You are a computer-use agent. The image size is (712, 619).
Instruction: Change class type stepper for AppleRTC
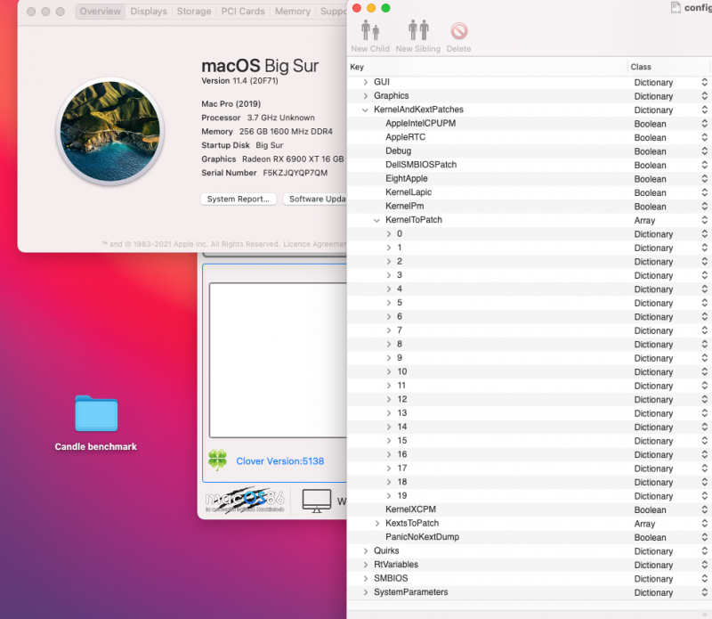point(704,138)
